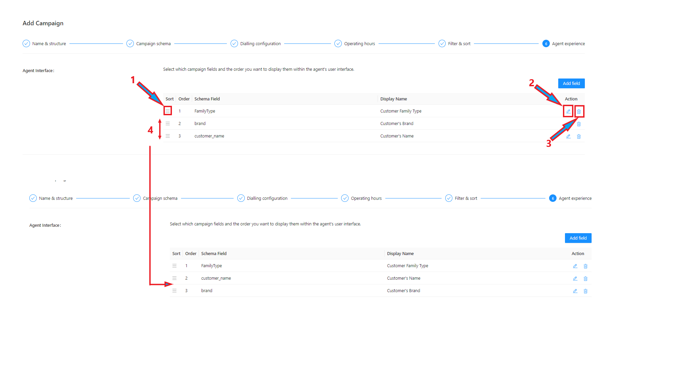
Task: Grab the drag handle beside customer_name order 2
Action: (174, 278)
